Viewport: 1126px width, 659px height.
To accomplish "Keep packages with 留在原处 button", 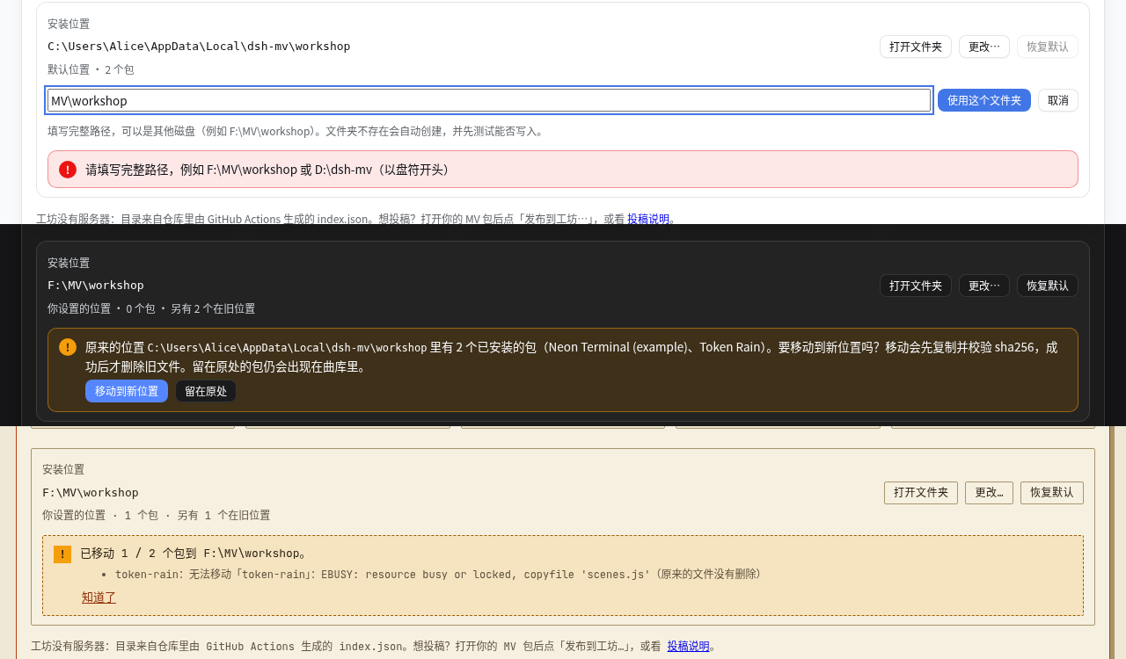I will point(206,391).
